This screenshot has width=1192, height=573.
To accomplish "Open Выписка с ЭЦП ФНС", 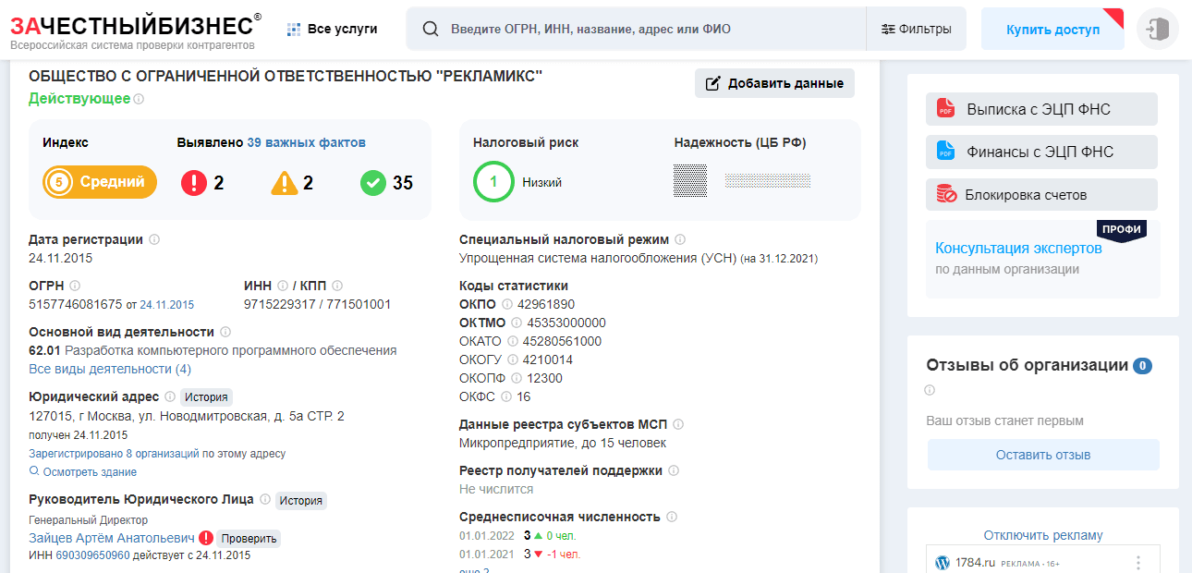I will (1041, 109).
